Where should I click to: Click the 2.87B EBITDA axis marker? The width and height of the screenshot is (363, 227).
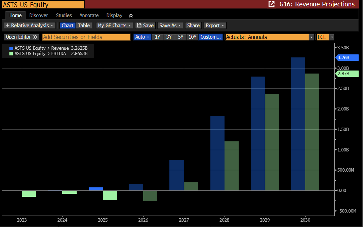click(x=347, y=74)
